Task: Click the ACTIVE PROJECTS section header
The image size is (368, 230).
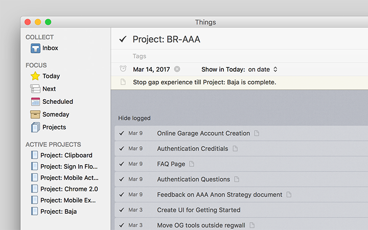Action: [x=53, y=145]
